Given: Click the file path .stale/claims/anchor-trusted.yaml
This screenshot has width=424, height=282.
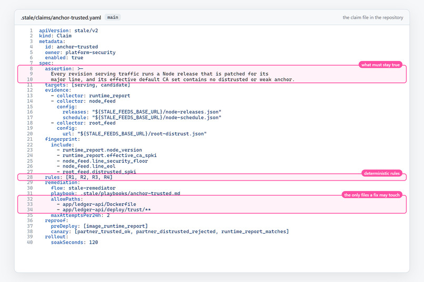Looking at the screenshot, I should click(x=61, y=17).
